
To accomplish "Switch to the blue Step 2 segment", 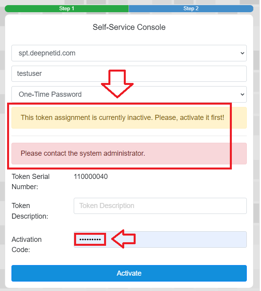I will click(x=191, y=9).
